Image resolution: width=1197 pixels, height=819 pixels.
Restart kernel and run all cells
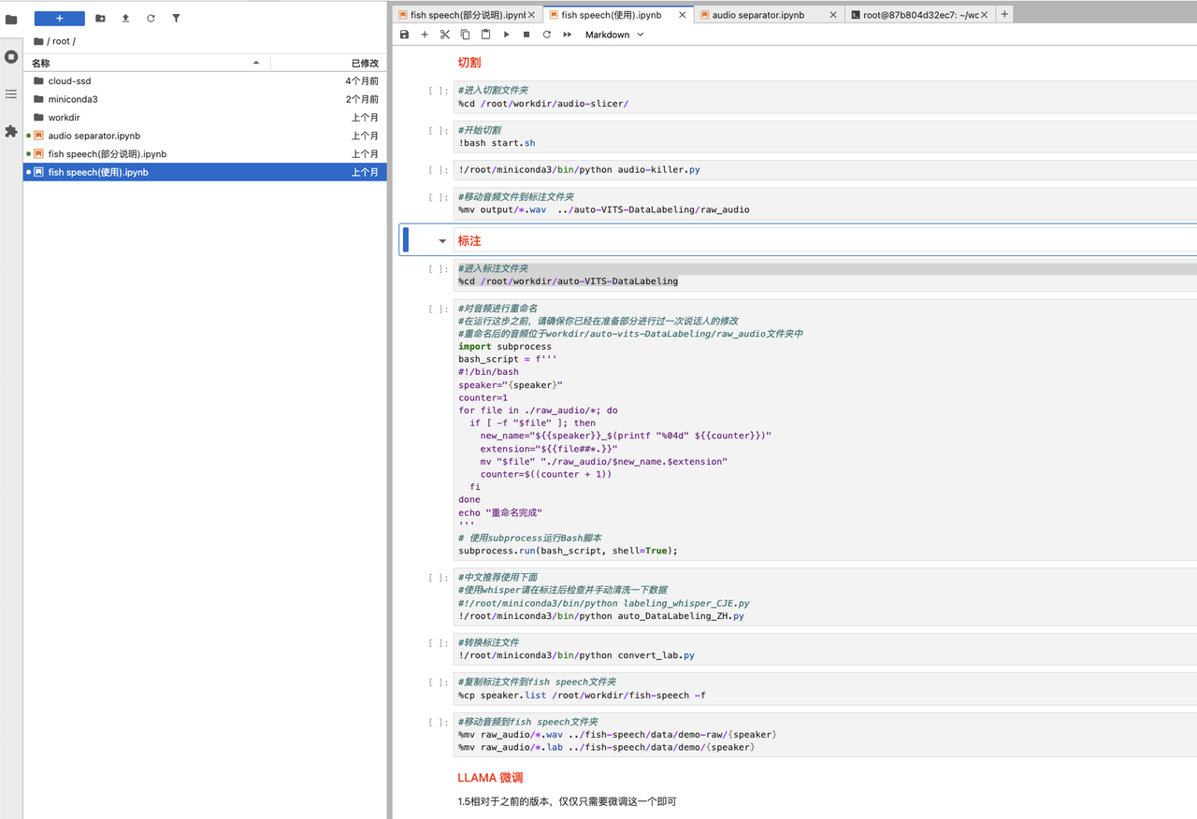coord(568,35)
